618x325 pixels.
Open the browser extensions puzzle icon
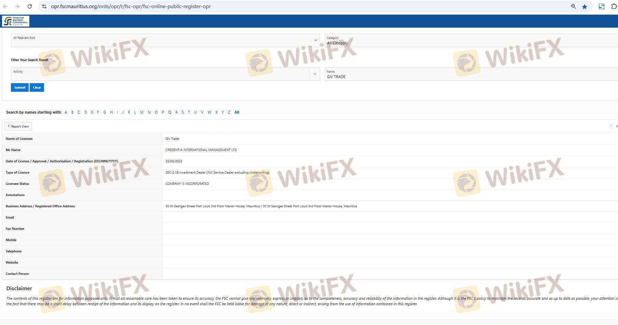pyautogui.click(x=614, y=6)
